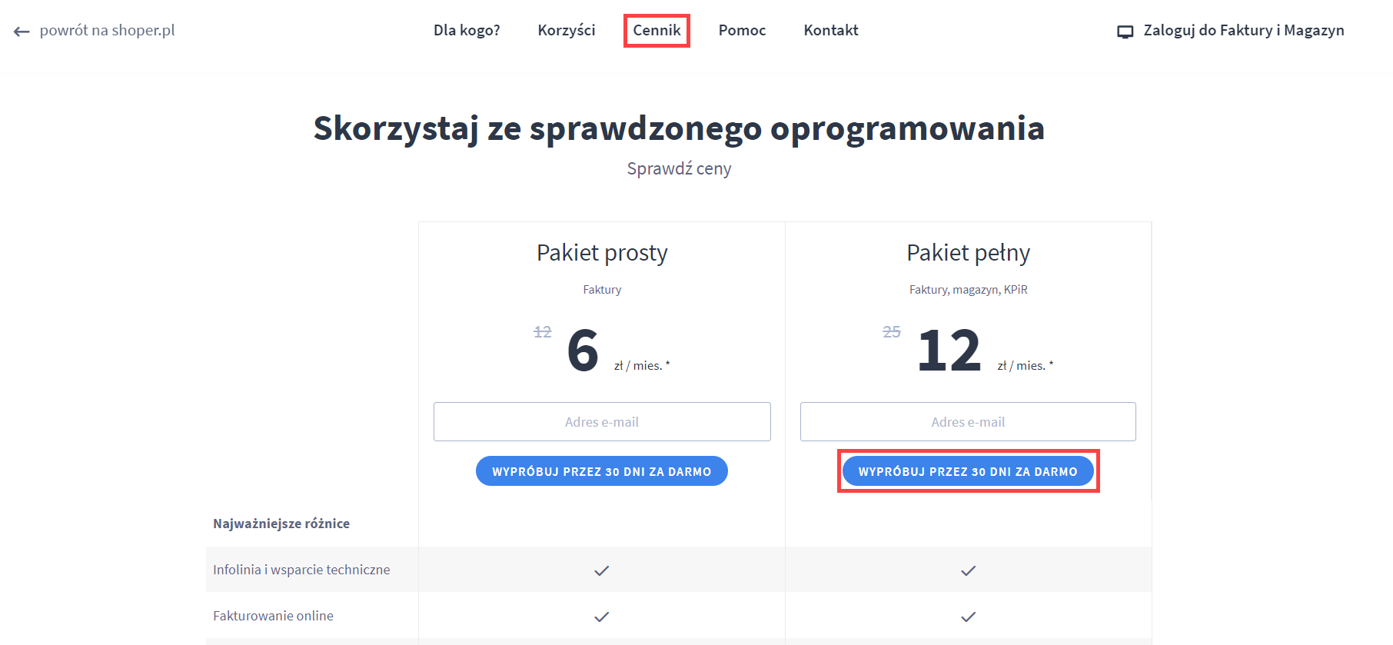The image size is (1393, 645).
Task: Click the monitor icon next to Zaloguj
Action: coord(1125,32)
